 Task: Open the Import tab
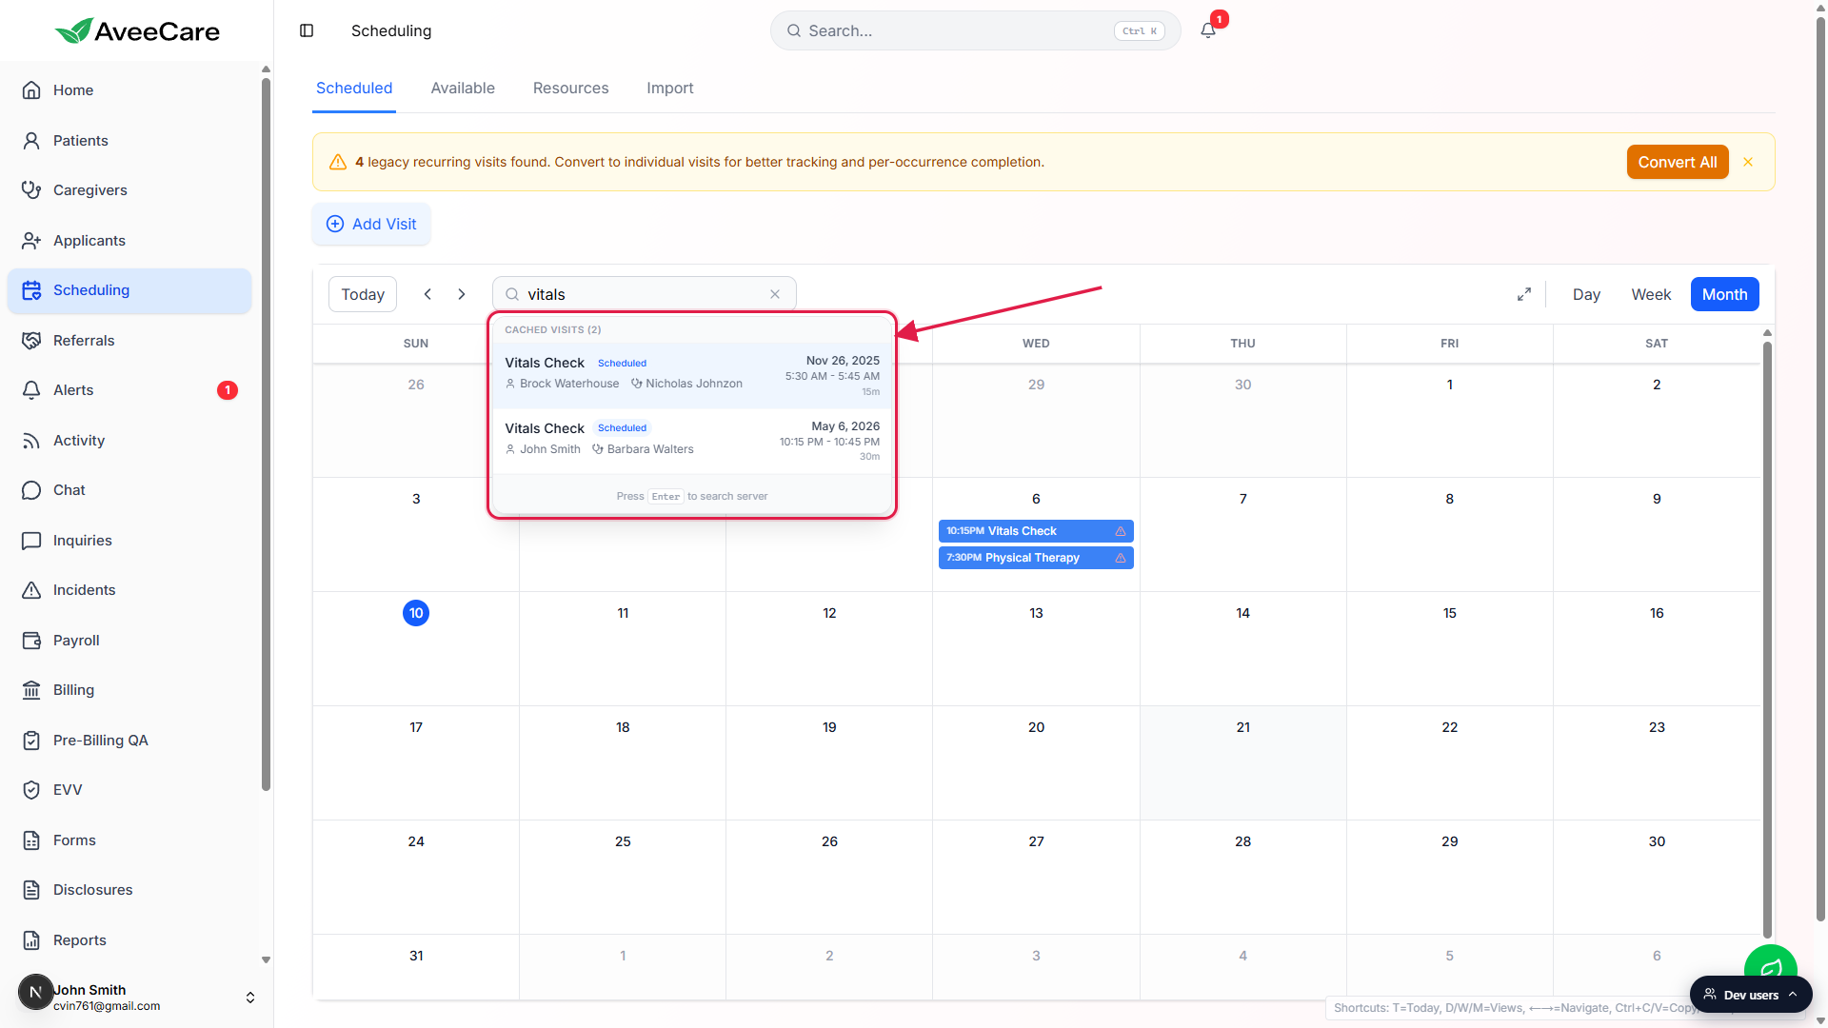point(670,88)
